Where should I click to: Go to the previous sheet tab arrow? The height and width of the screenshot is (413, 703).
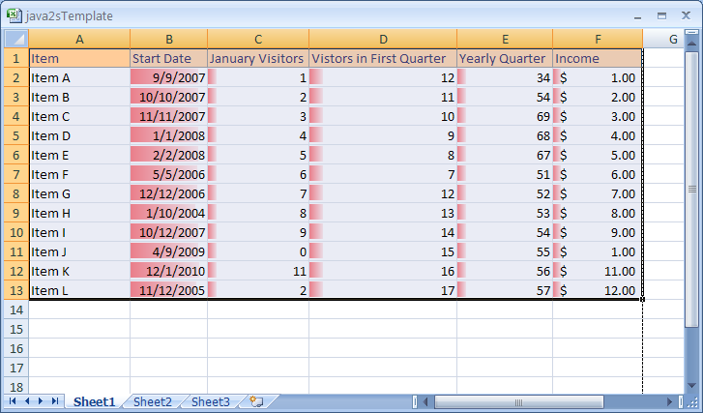[x=27, y=400]
